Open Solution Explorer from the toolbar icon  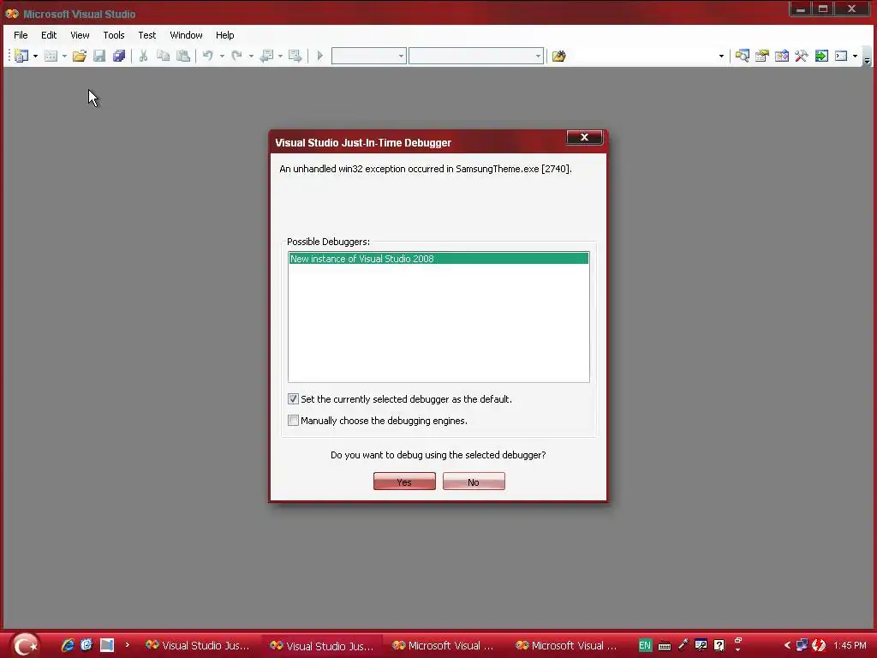click(743, 56)
